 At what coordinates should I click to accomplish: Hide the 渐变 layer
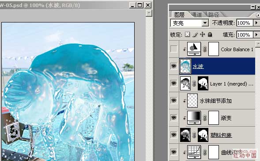173,118
